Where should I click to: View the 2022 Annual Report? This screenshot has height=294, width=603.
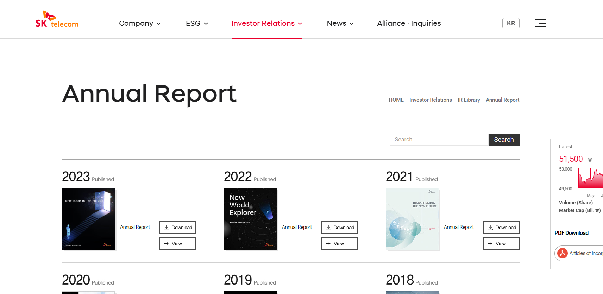(339, 243)
